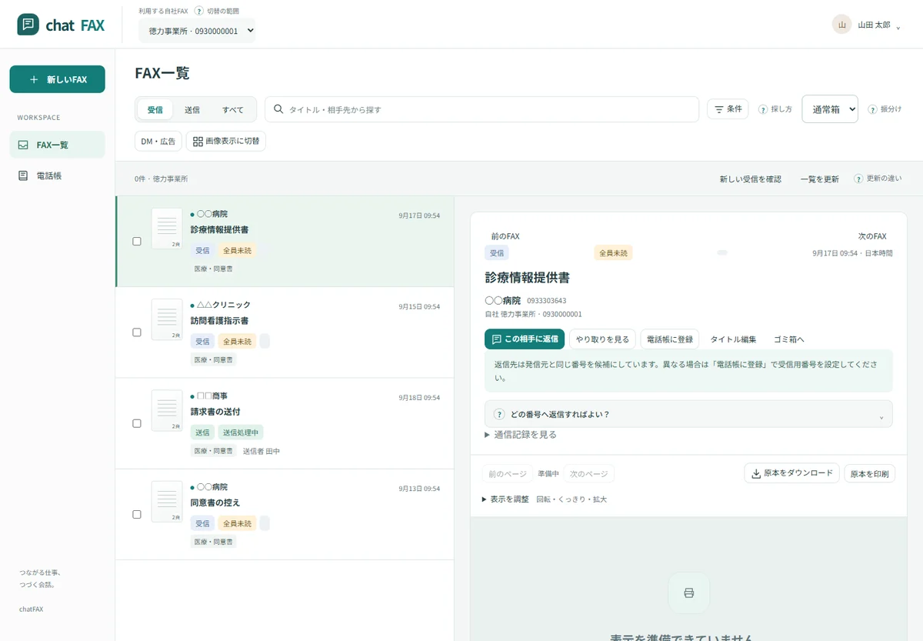
Task: Click the user avatar 山 icon
Action: point(841,25)
